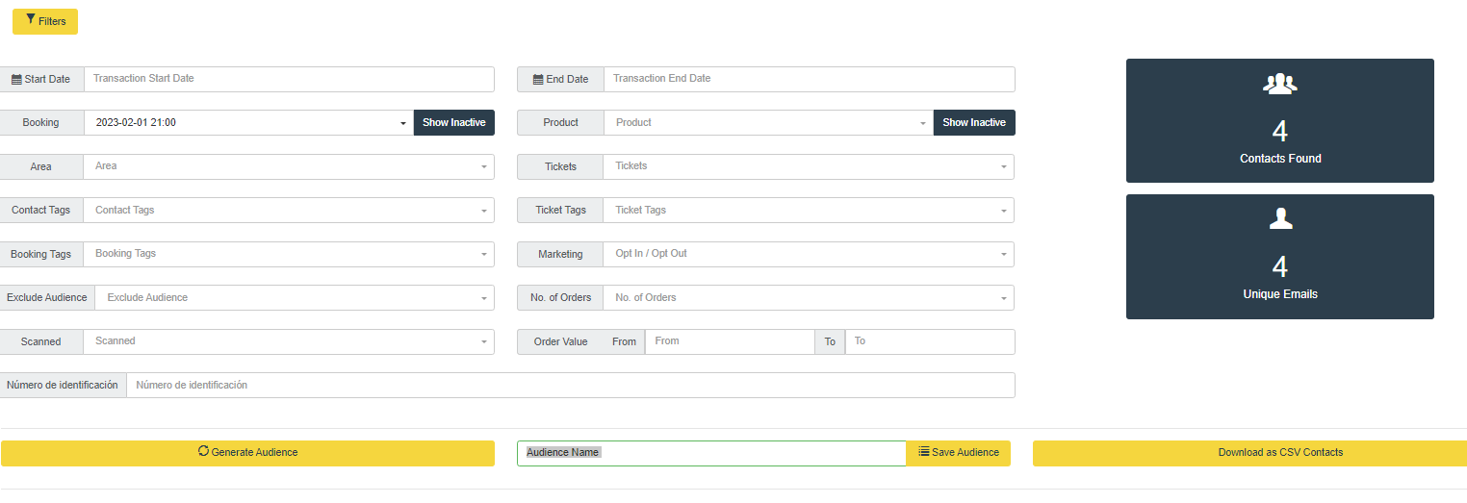Focus the Transaction End Date field
The height and width of the screenshot is (503, 1467).
tap(810, 79)
